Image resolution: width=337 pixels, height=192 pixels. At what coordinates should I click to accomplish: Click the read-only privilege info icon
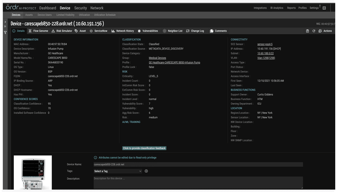tap(96, 158)
